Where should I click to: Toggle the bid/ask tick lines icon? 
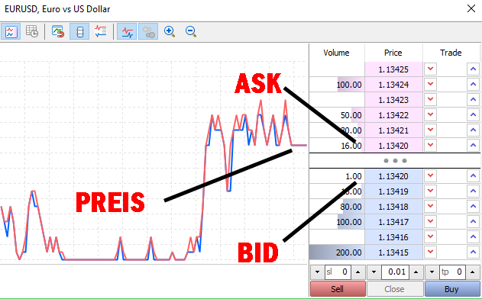127,31
